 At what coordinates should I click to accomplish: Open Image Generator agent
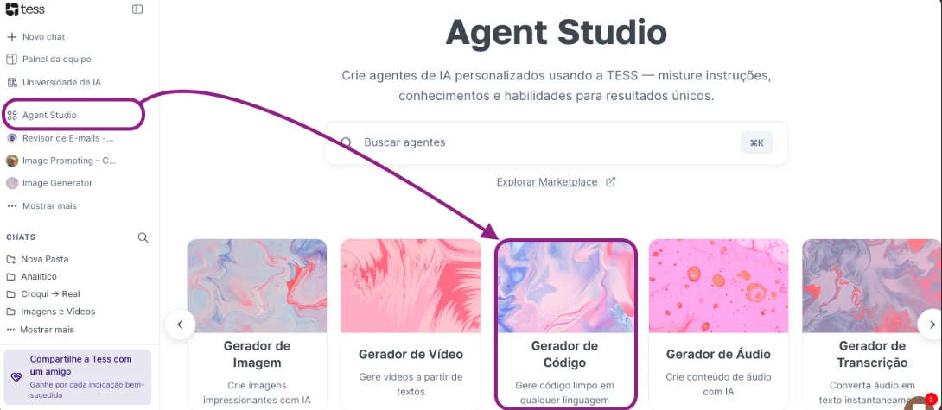pos(49,183)
